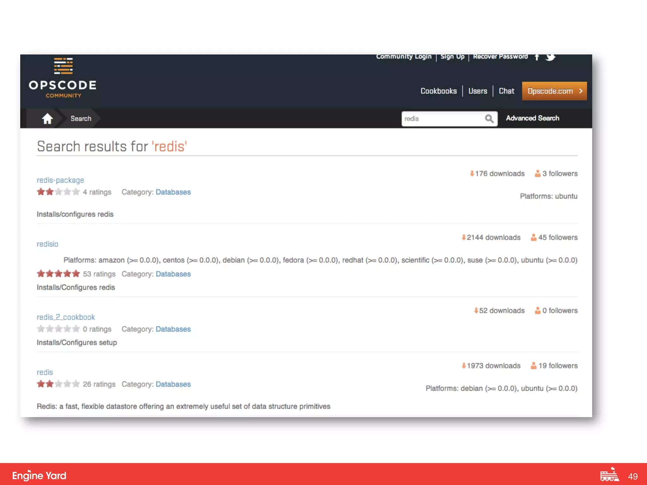The width and height of the screenshot is (647, 485).
Task: Open the redis_2_cookbook result
Action: pos(66,317)
